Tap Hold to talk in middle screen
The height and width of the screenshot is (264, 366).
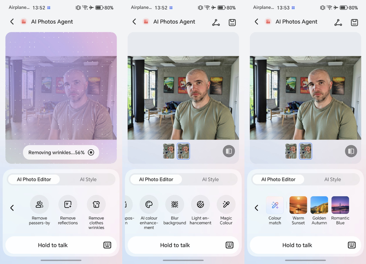[x=175, y=245]
